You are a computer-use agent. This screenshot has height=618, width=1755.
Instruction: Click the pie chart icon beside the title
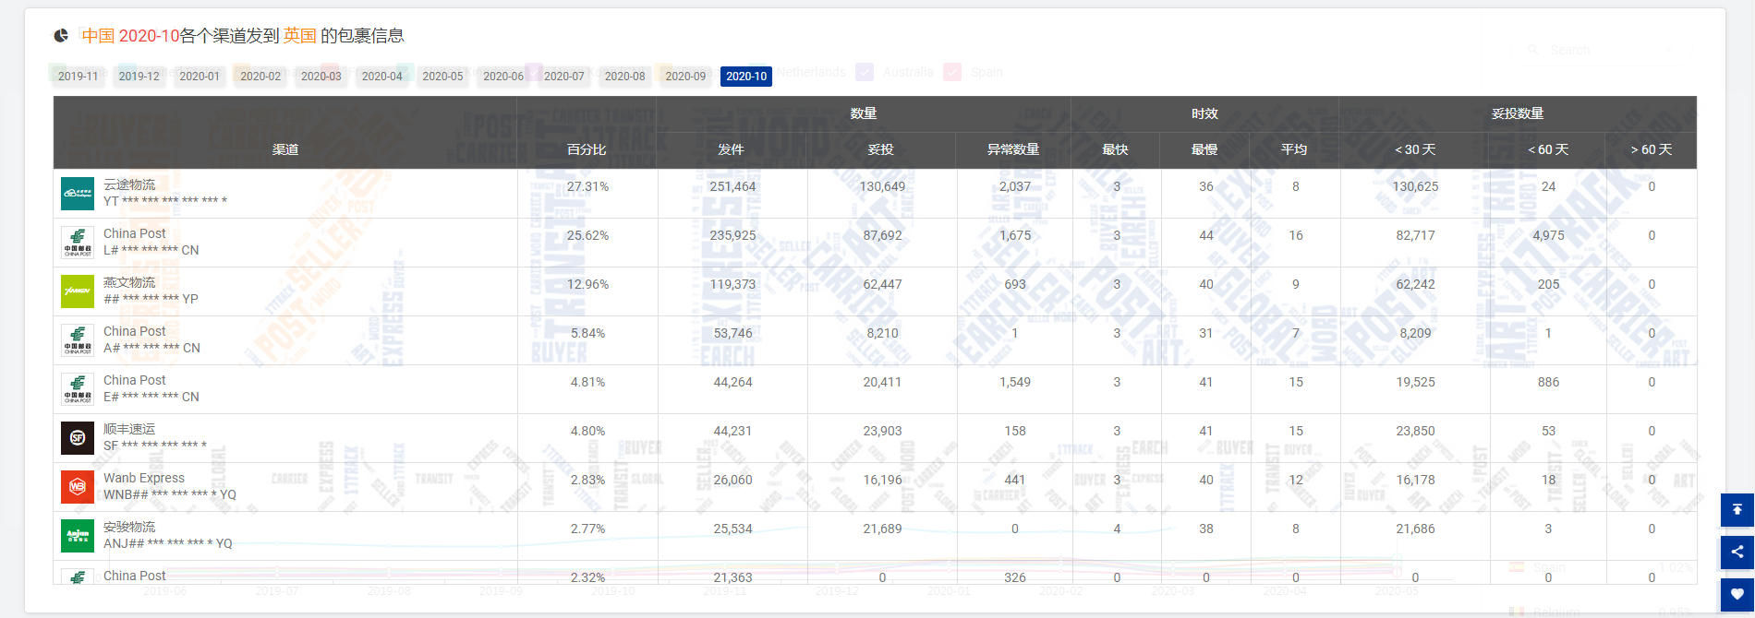61,36
